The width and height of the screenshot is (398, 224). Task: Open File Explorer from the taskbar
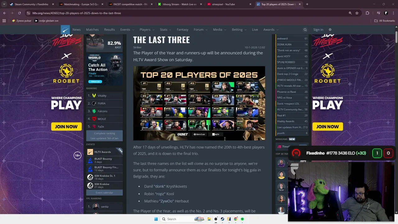[x=209, y=219]
